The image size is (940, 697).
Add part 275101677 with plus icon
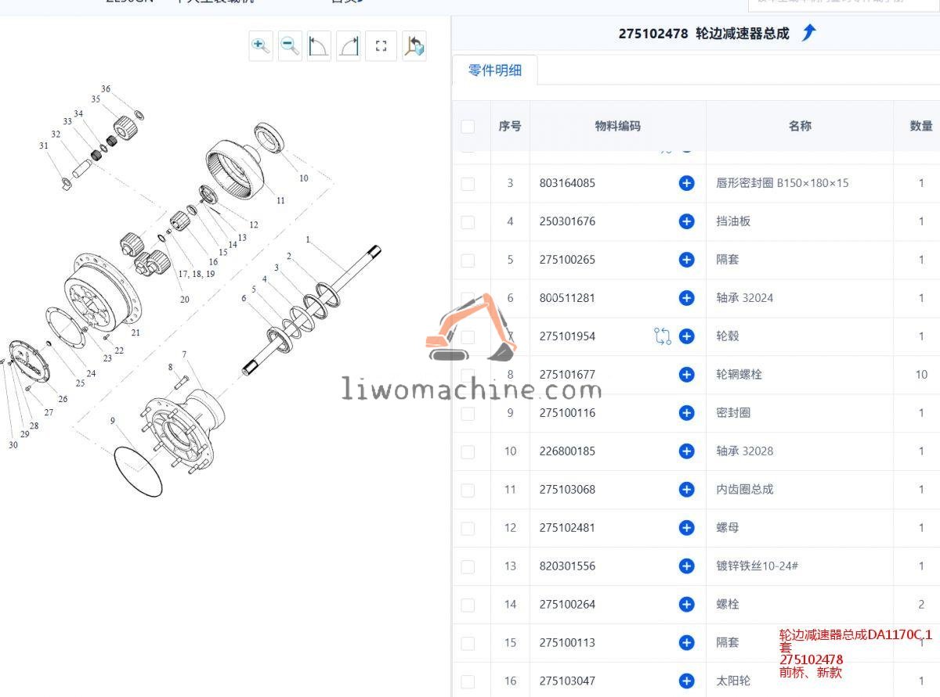pyautogui.click(x=687, y=375)
